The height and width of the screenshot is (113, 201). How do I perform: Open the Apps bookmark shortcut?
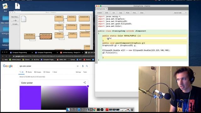pyautogui.click(x=5, y=60)
